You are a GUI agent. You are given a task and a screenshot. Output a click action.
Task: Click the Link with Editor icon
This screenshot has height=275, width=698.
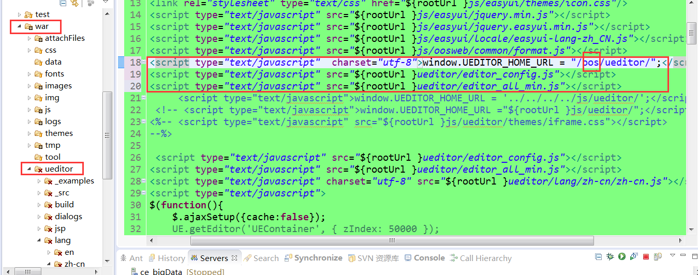pyautogui.click(x=75, y=3)
